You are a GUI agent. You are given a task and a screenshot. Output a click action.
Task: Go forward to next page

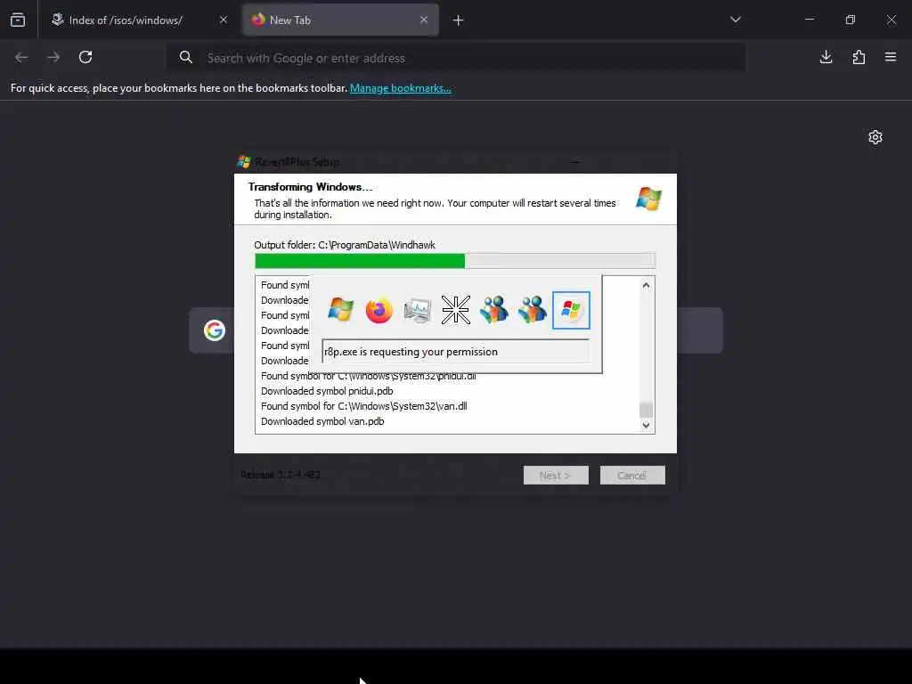tap(53, 57)
